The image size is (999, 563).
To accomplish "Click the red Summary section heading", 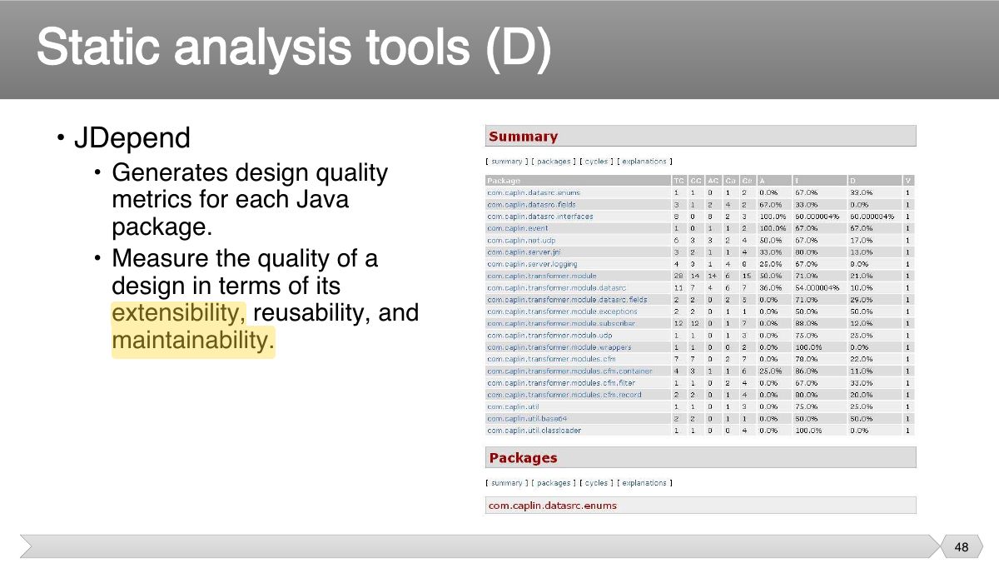I will click(x=524, y=137).
